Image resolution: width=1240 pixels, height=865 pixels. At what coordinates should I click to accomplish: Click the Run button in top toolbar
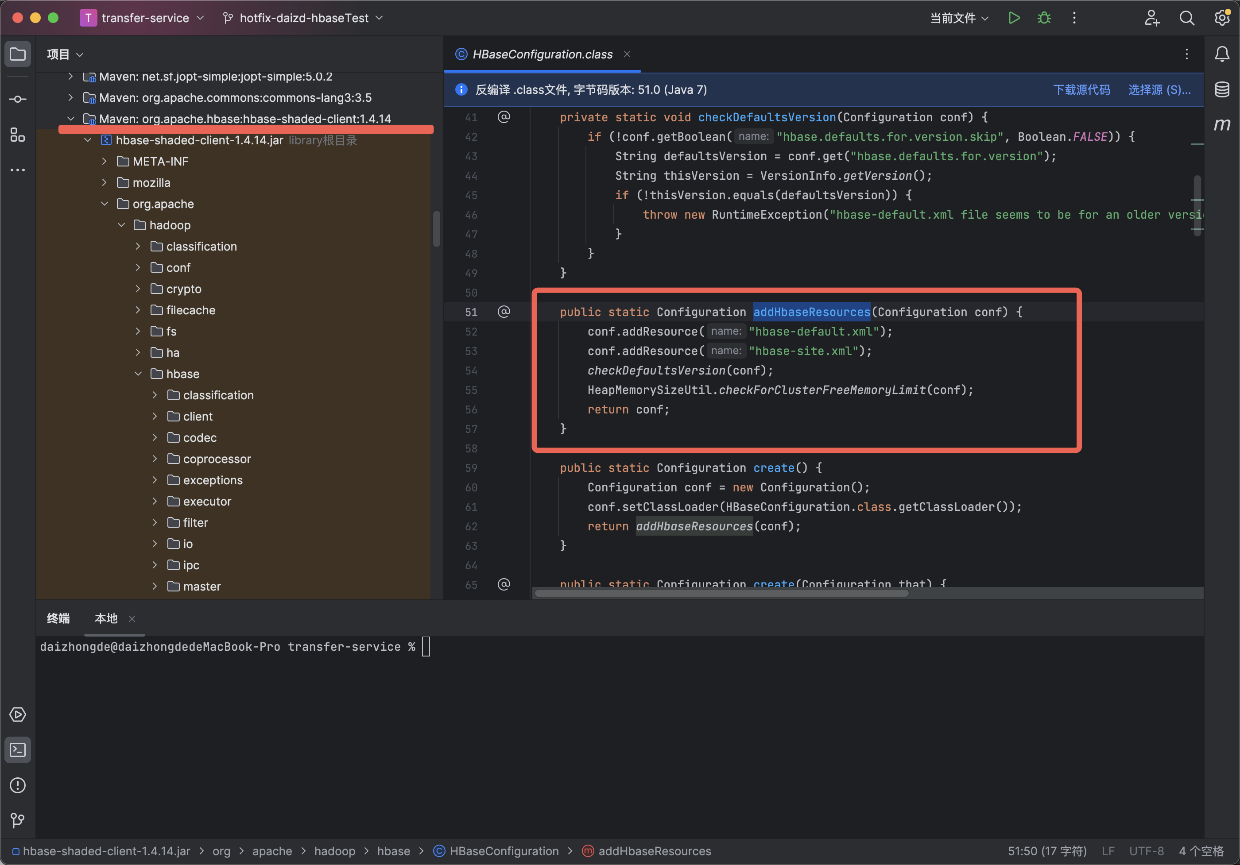pos(1014,18)
